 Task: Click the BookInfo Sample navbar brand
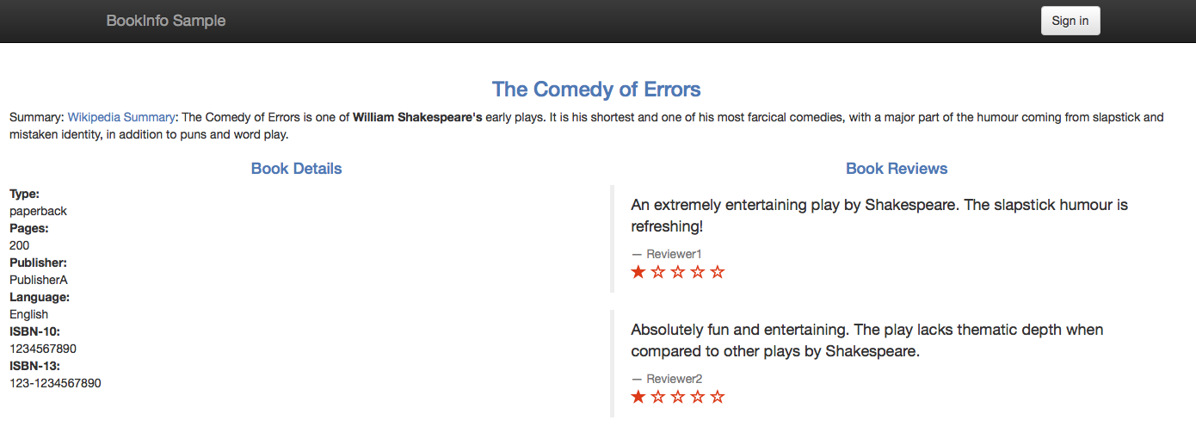pyautogui.click(x=166, y=21)
